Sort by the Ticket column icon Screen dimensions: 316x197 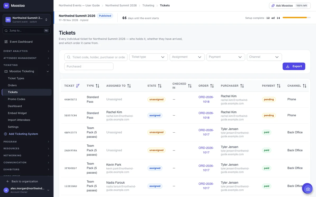(x=78, y=86)
